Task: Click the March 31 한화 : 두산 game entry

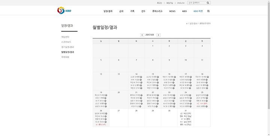Action: [186, 116]
